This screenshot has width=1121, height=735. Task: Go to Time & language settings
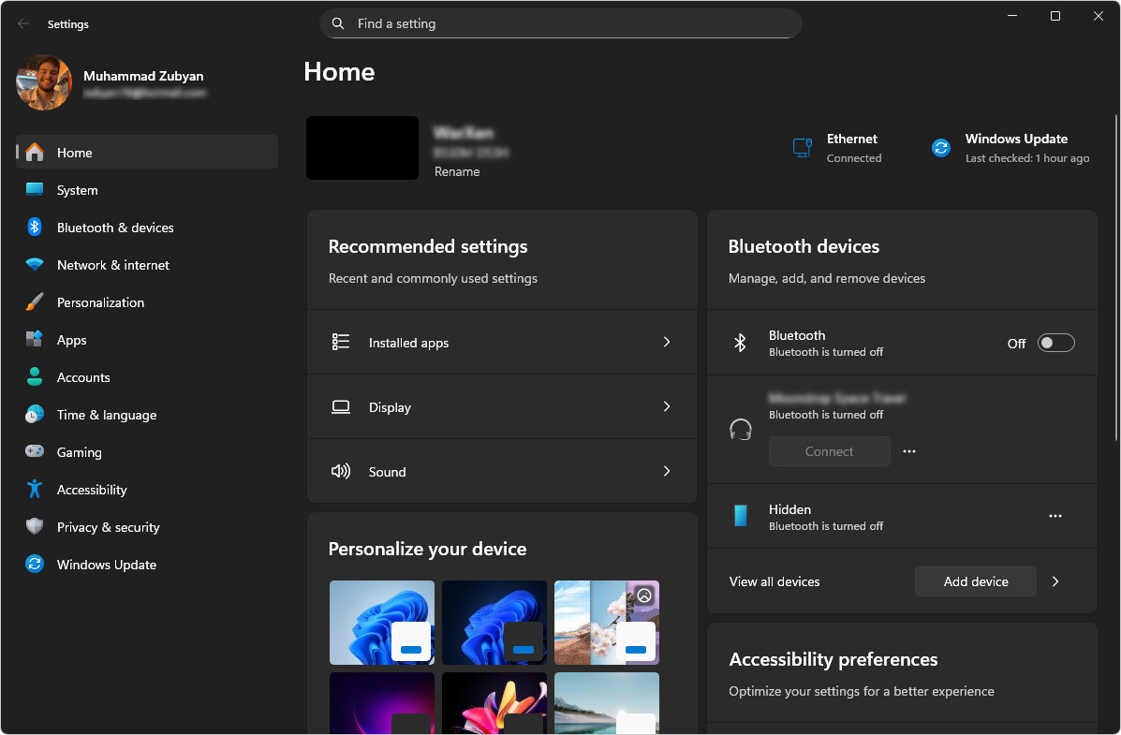pyautogui.click(x=106, y=415)
